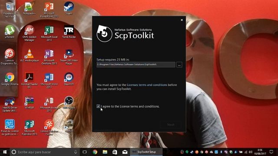The image size is (278, 156).
Task: Open the Action Center notifications
Action: (271, 152)
